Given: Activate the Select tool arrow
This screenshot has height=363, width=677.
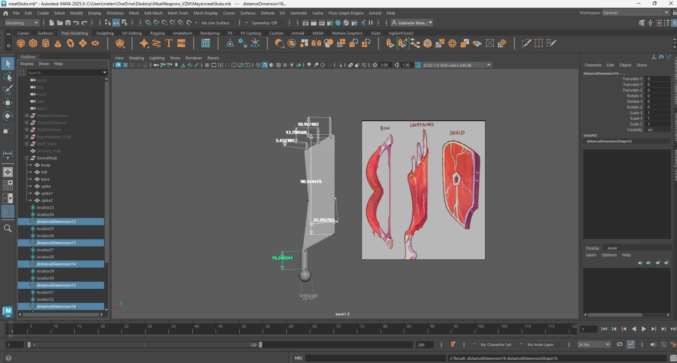Looking at the screenshot, I should click(x=8, y=63).
